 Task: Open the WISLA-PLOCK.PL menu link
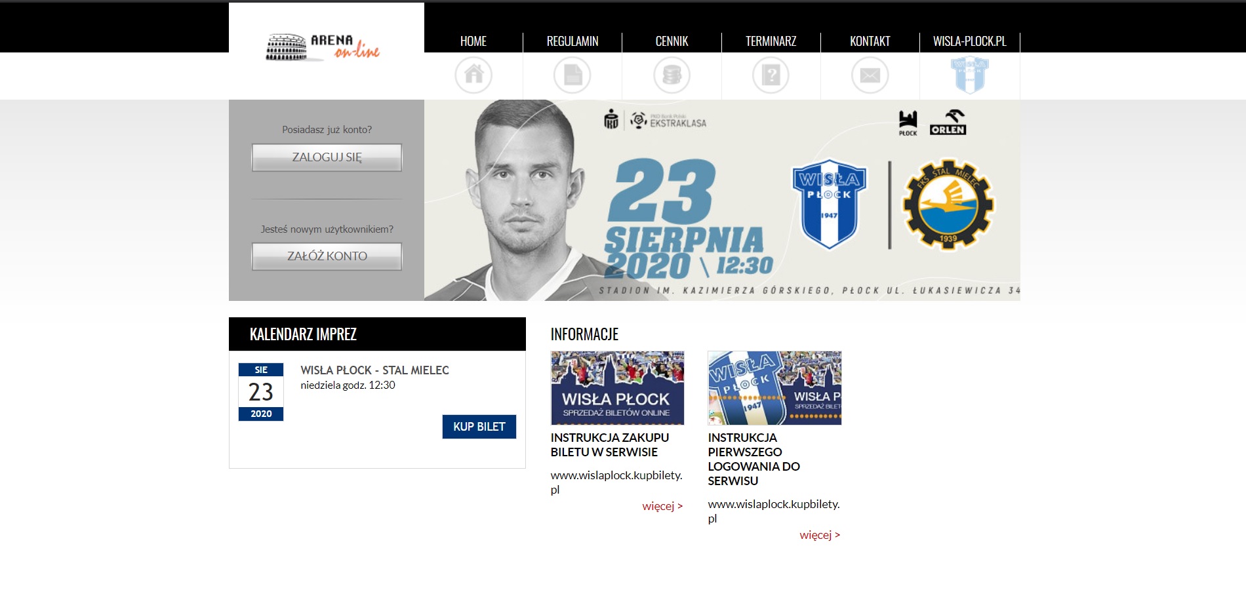969,41
